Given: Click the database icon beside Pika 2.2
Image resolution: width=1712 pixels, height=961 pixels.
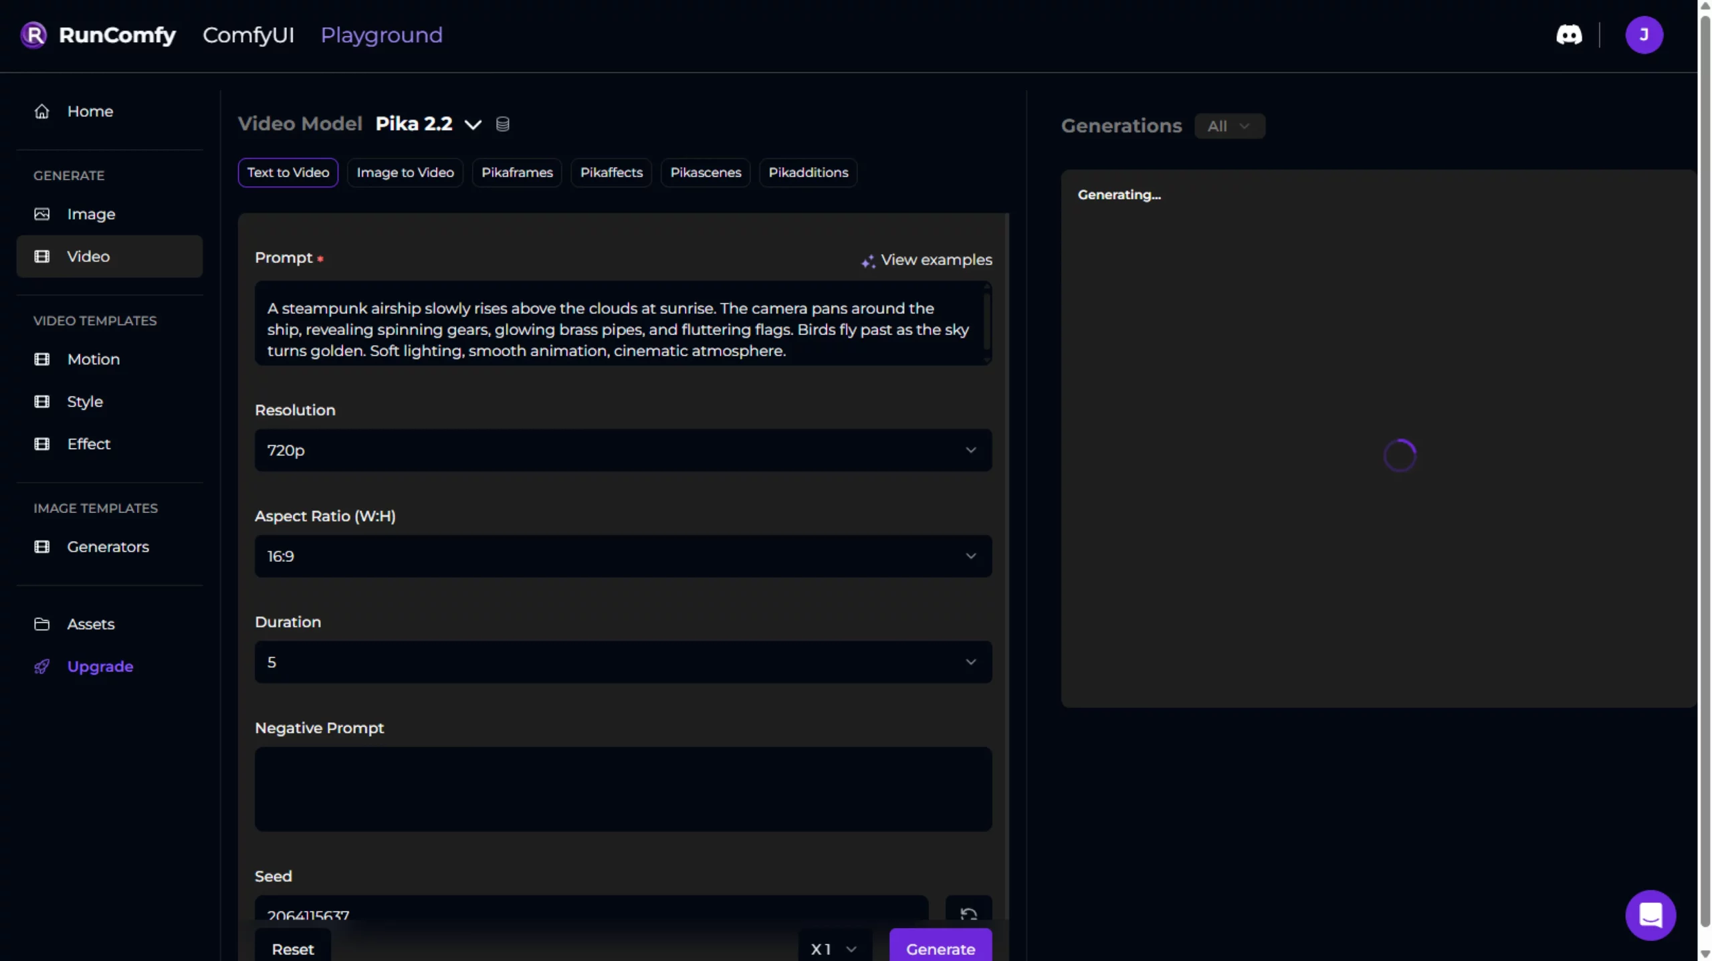Looking at the screenshot, I should (x=502, y=124).
